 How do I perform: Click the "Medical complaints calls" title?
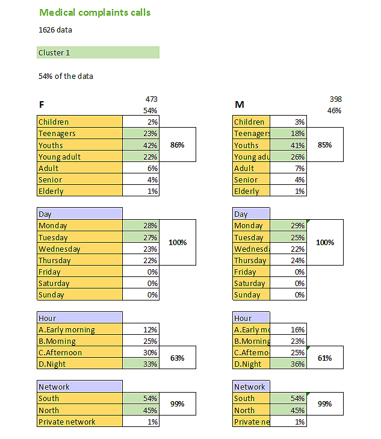pos(94,12)
